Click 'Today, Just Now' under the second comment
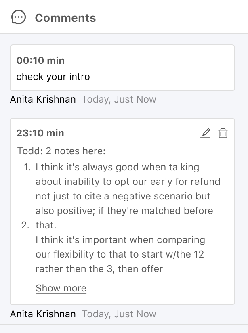Image resolution: width=248 pixels, height=333 pixels. (119, 314)
